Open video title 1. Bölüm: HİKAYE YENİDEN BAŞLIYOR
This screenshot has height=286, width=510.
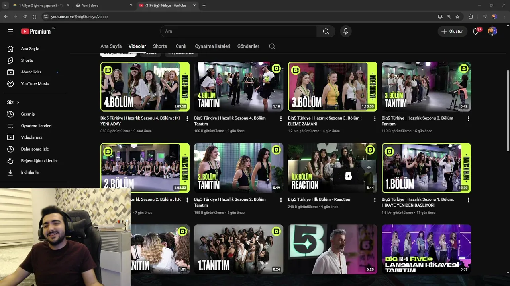[x=418, y=202]
